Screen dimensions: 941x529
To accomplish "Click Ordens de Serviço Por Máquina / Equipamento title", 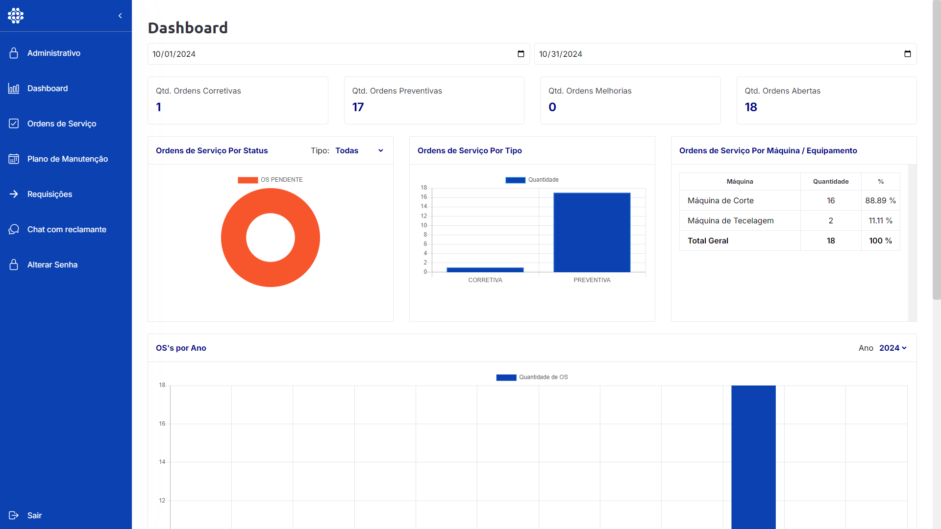I will point(768,150).
